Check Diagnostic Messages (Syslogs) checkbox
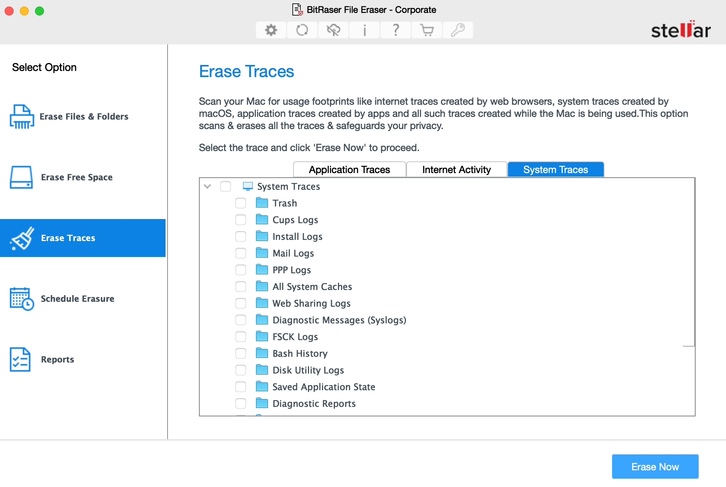 [x=241, y=320]
